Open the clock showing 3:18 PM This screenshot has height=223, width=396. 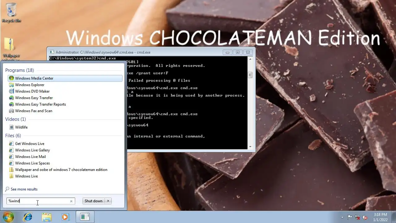(380, 217)
